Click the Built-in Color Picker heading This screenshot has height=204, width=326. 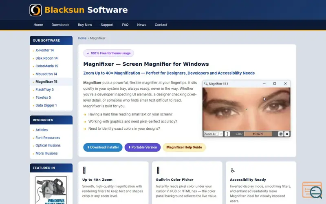pos(175,180)
